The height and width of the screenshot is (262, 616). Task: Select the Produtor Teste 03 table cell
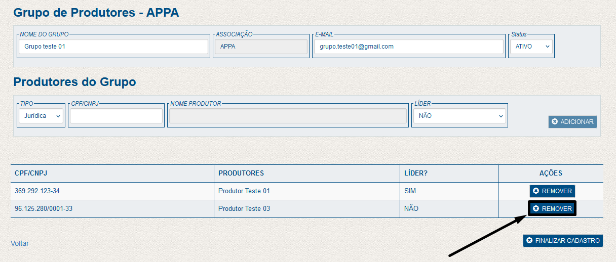click(x=244, y=209)
